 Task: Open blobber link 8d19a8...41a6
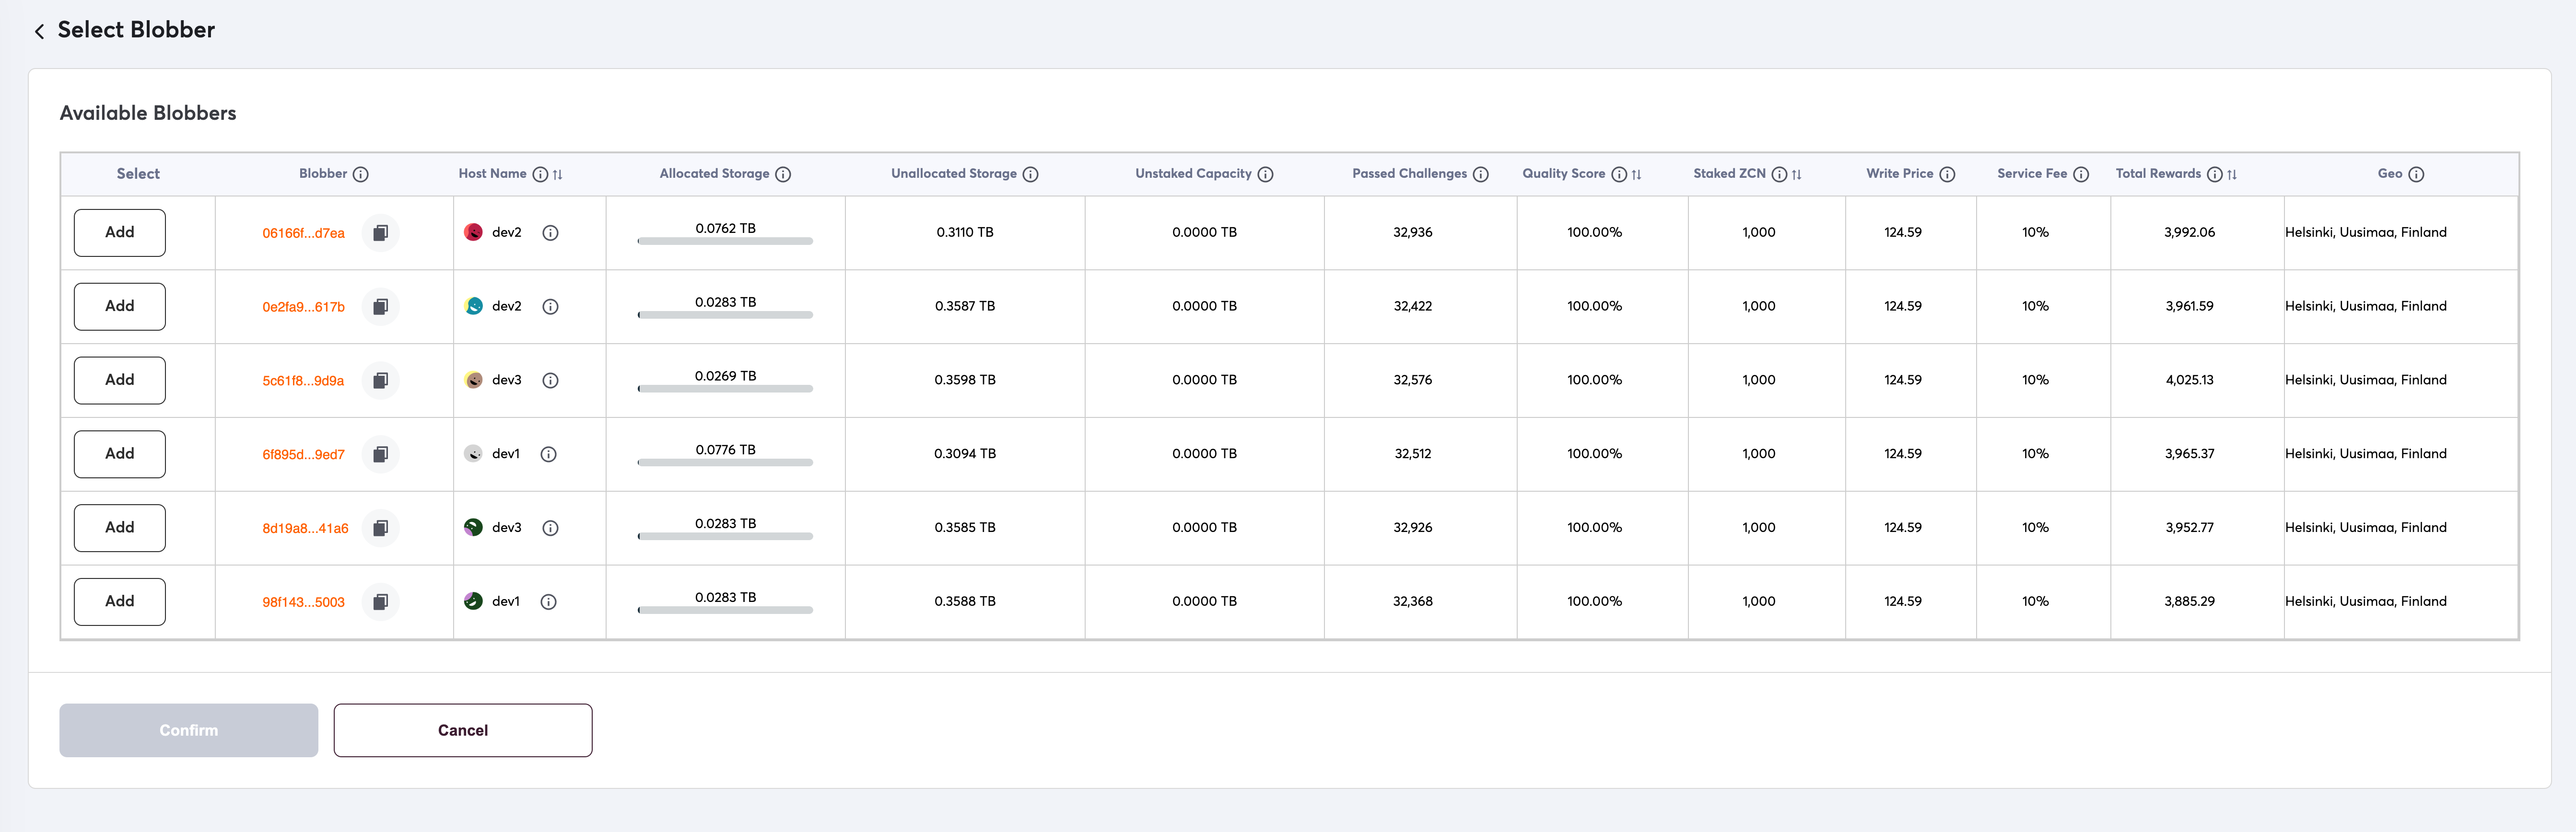[305, 528]
